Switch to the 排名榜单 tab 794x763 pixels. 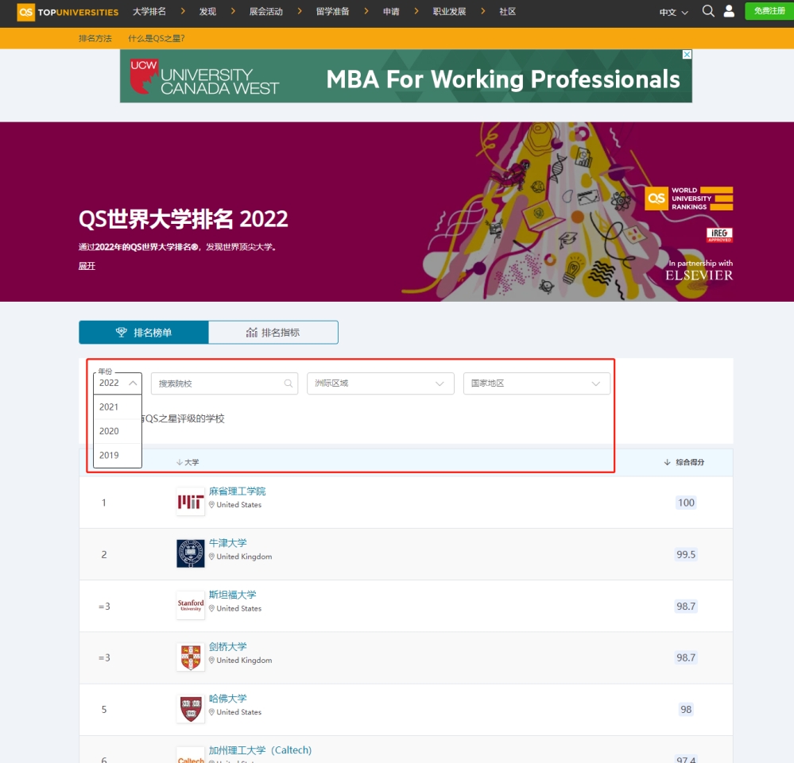click(x=144, y=333)
